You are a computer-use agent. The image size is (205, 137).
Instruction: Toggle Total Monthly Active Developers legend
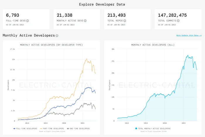[x=153, y=129]
